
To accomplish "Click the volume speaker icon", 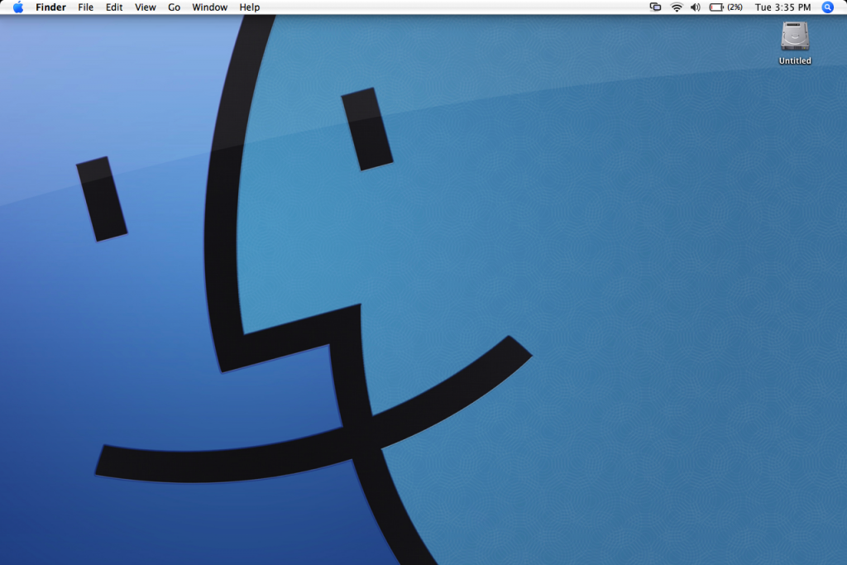I will [695, 7].
